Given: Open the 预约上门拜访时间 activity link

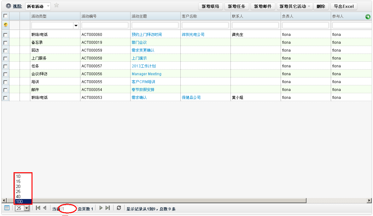Looking at the screenshot, I should tap(147, 35).
